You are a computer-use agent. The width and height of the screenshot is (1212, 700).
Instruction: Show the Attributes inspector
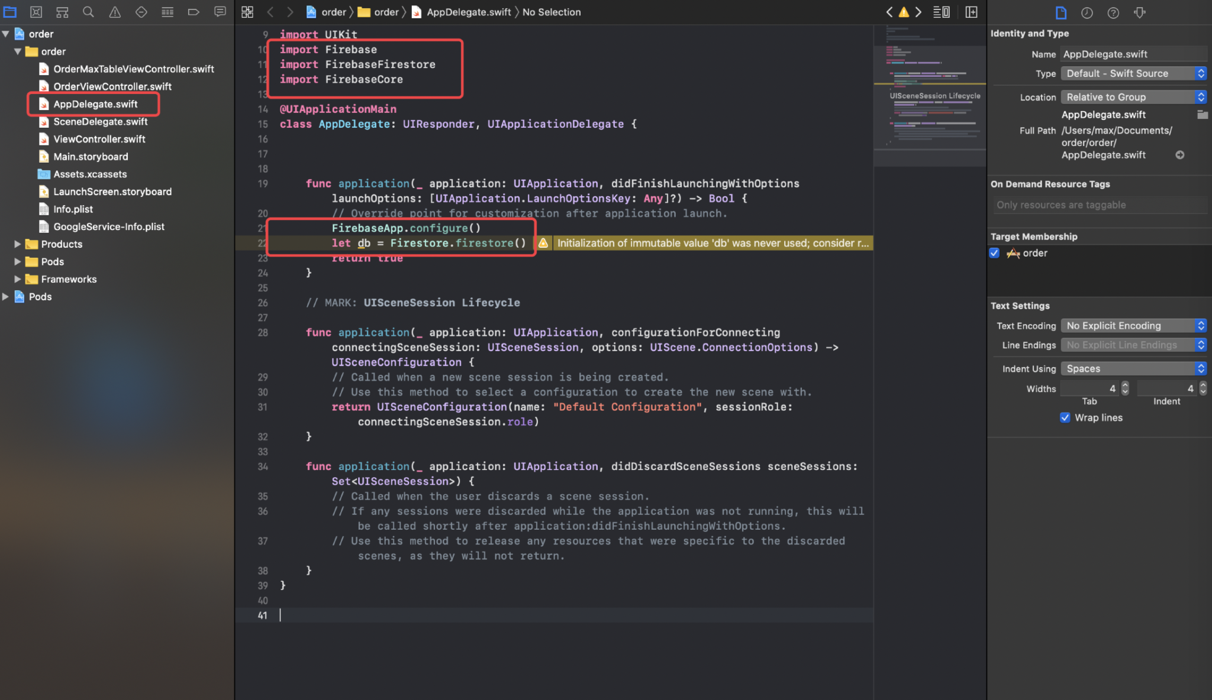pyautogui.click(x=1139, y=12)
